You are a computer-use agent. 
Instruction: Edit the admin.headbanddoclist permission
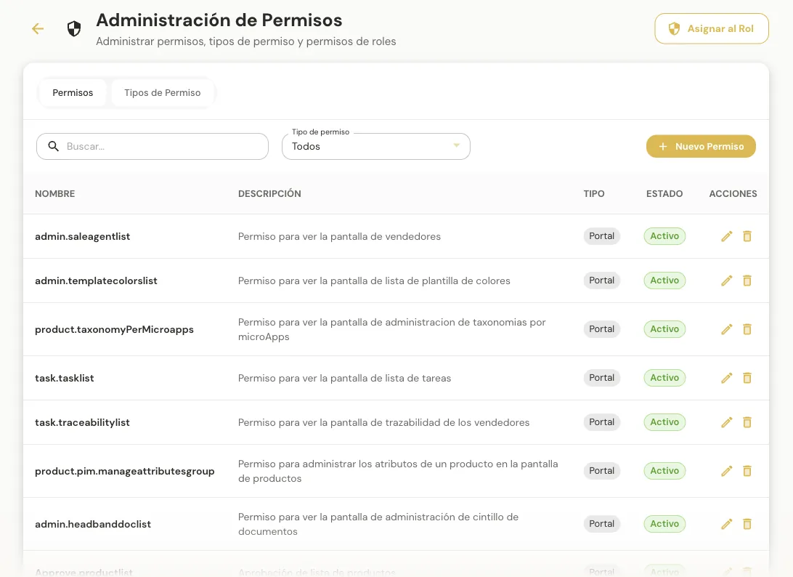coord(727,524)
